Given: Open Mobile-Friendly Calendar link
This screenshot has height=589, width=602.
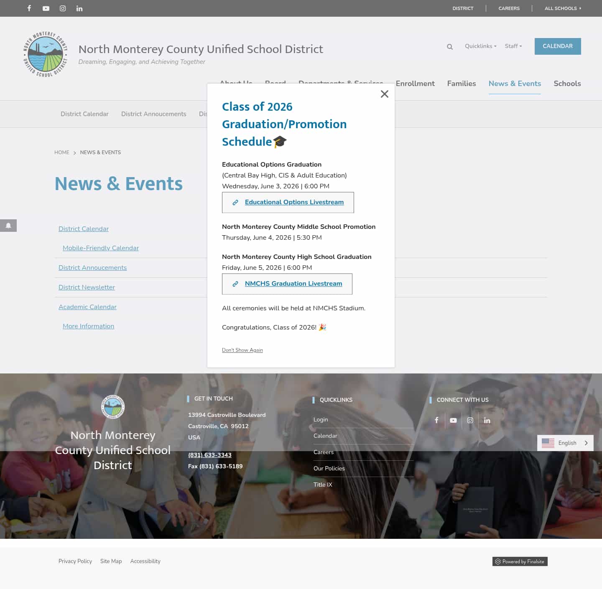Looking at the screenshot, I should coord(101,248).
